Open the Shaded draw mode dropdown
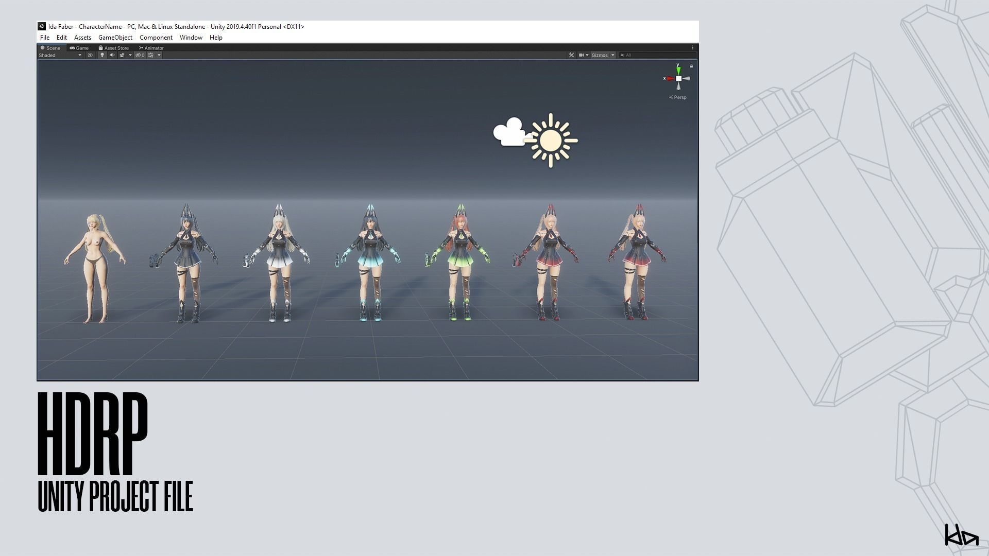The height and width of the screenshot is (556, 989). click(x=60, y=55)
